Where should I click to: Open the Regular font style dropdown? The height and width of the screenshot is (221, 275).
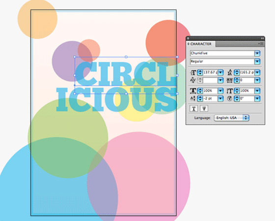(257, 61)
